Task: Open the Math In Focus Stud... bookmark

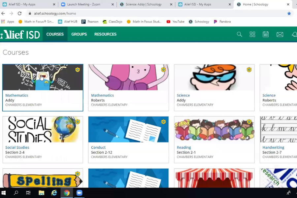Action: tap(144, 21)
